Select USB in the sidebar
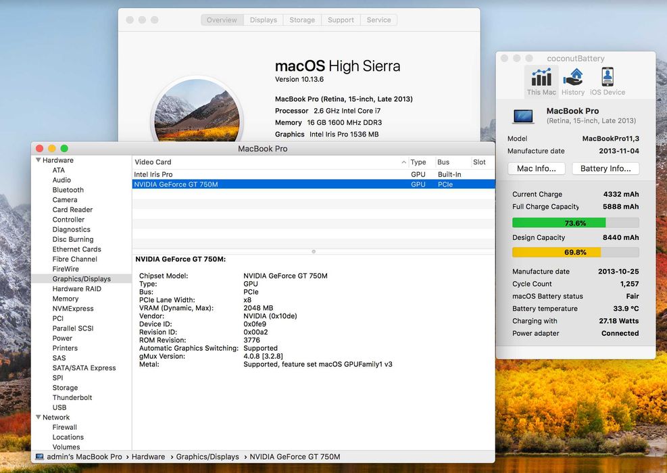 pyautogui.click(x=59, y=407)
